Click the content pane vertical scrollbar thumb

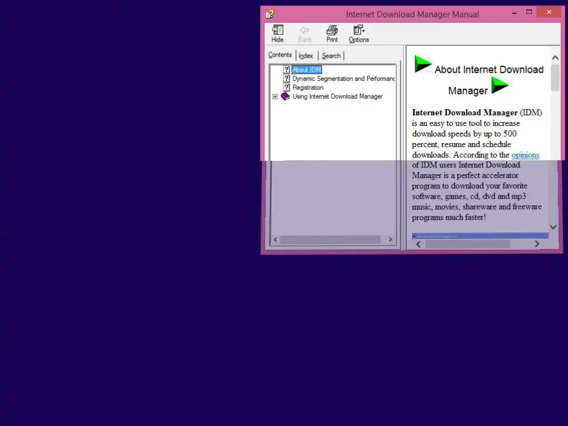(x=555, y=78)
